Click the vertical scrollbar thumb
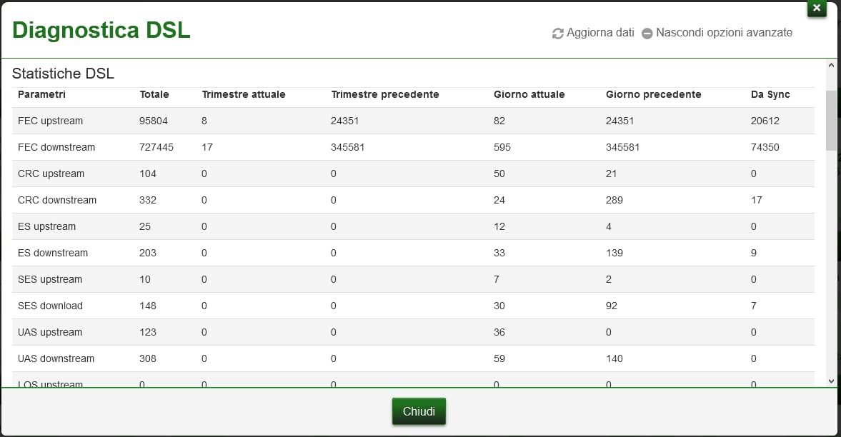The width and height of the screenshot is (841, 437). click(x=831, y=119)
